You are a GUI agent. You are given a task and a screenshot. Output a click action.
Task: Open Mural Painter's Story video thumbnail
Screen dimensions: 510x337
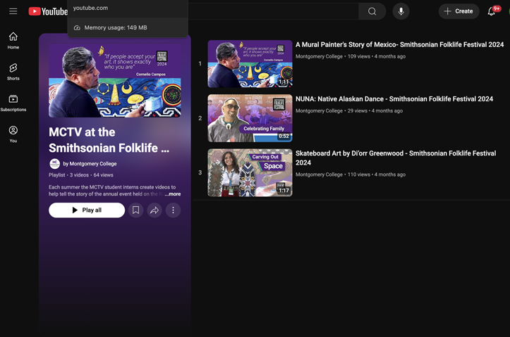250,64
